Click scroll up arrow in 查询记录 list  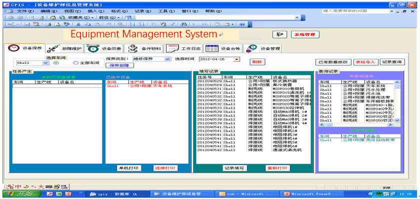[x=397, y=82]
